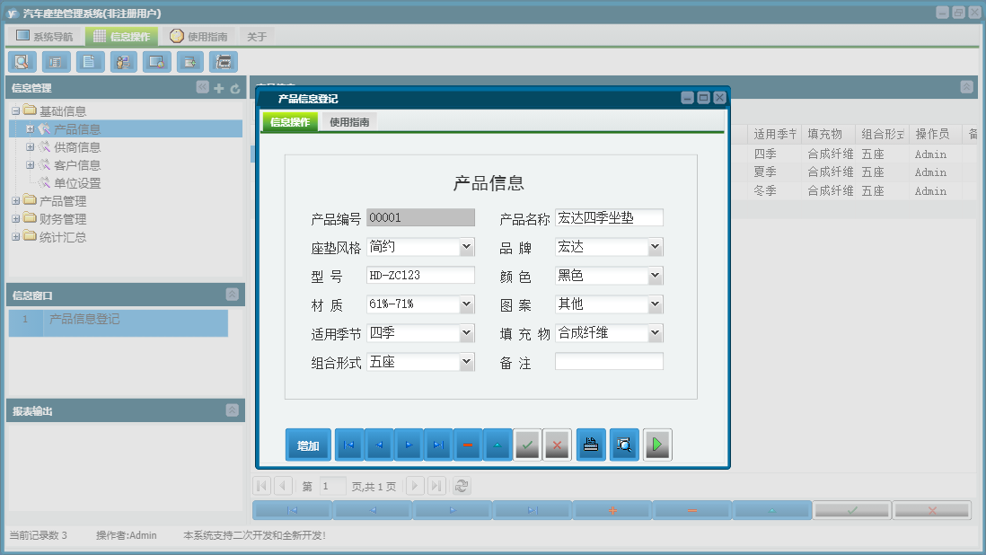Select 产品信息 in the tree
Image resolution: width=986 pixels, height=555 pixels.
[76, 129]
